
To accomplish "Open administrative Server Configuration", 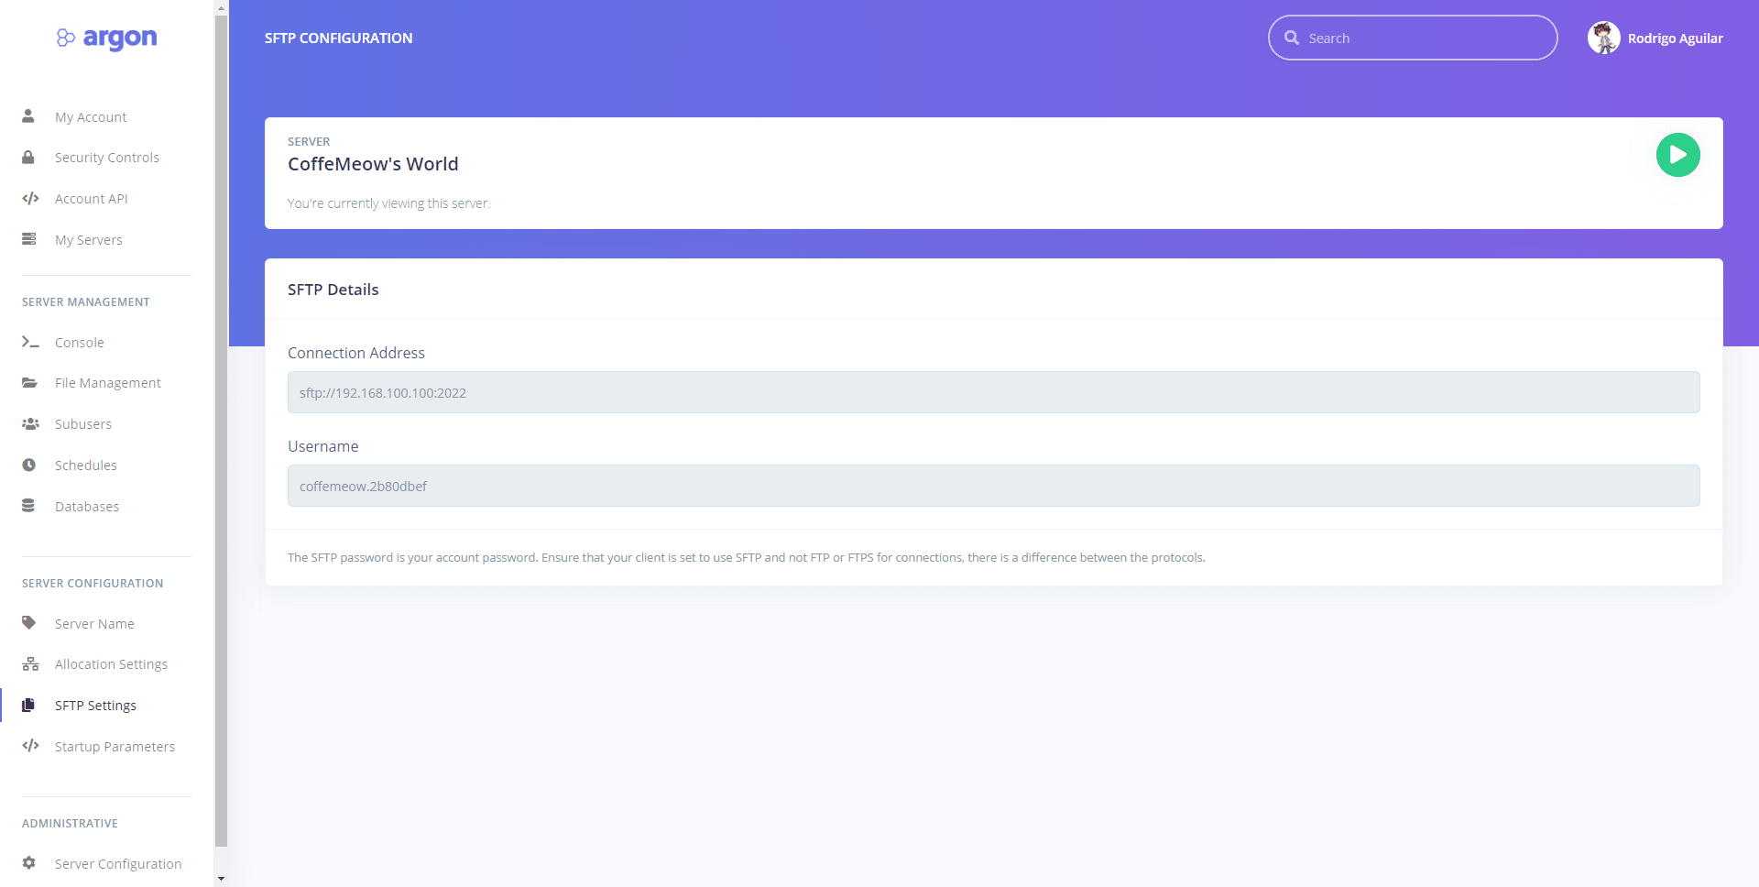I will click(x=118, y=864).
